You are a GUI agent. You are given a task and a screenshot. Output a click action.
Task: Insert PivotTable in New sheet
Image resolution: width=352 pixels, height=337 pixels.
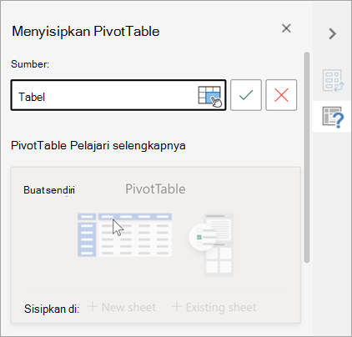122,307
